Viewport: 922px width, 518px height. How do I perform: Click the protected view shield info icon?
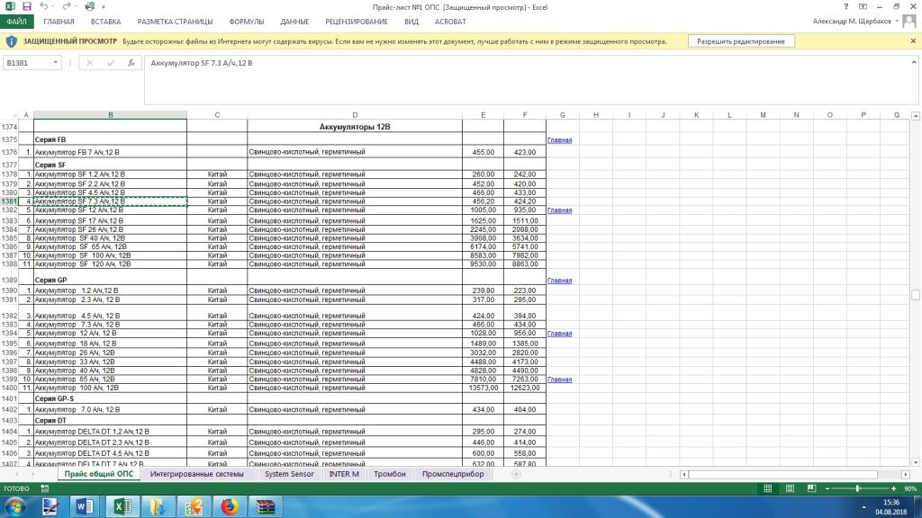click(x=11, y=41)
